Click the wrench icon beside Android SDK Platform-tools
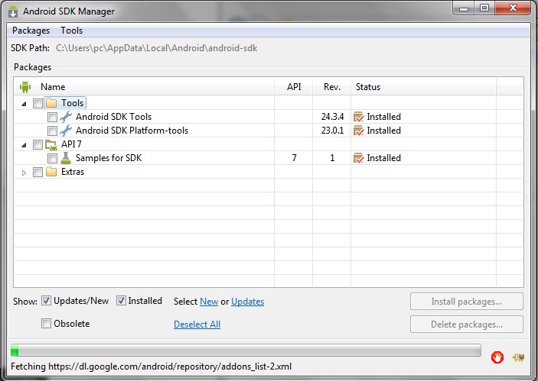 [x=65, y=131]
